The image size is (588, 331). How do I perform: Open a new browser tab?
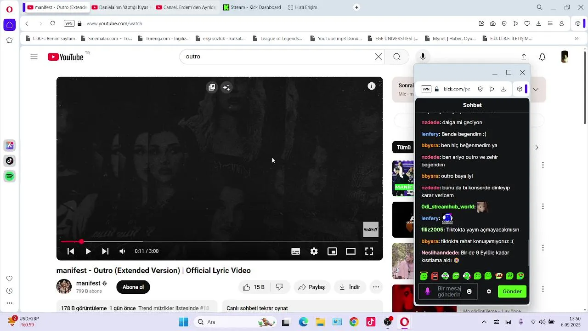tap(356, 7)
